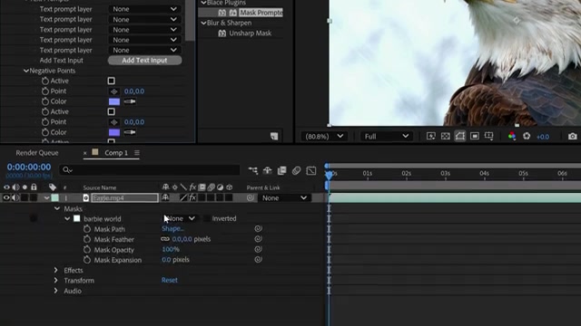This screenshot has height=326, width=581.
Task: Collapse the Negative Points section
Action: 26,71
